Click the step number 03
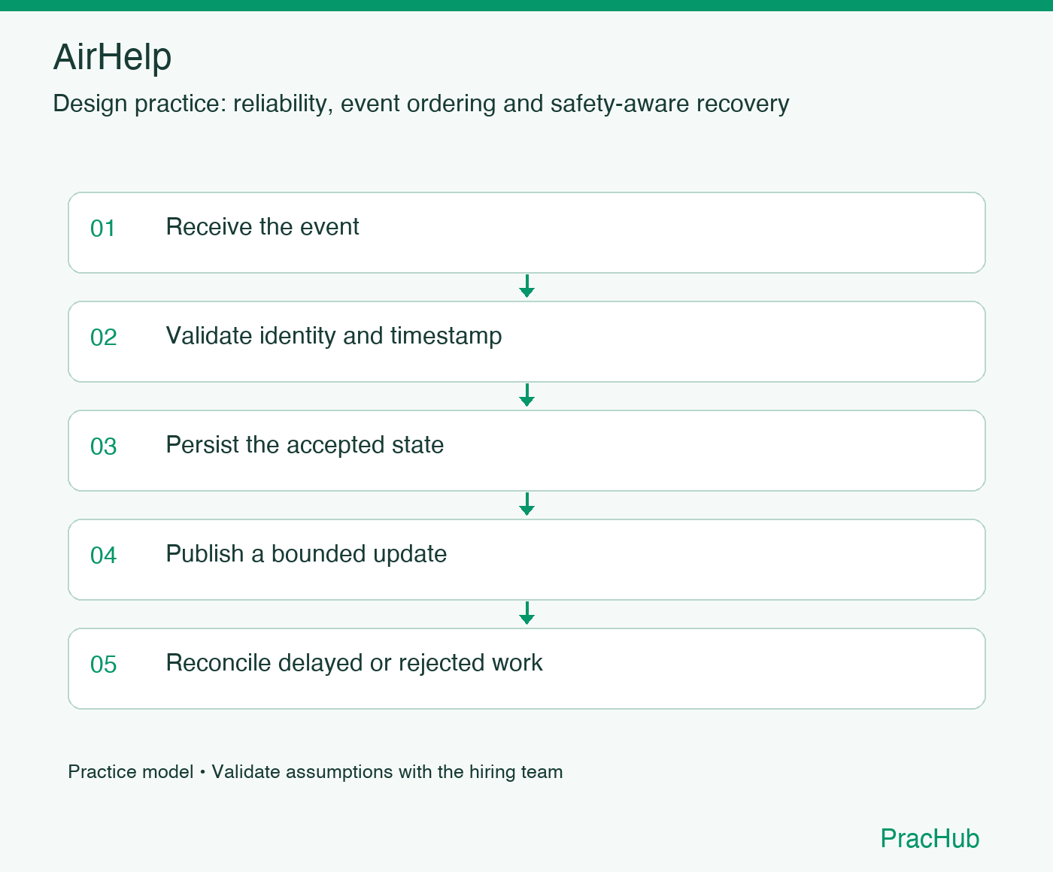This screenshot has height=872, width=1053. (x=103, y=447)
